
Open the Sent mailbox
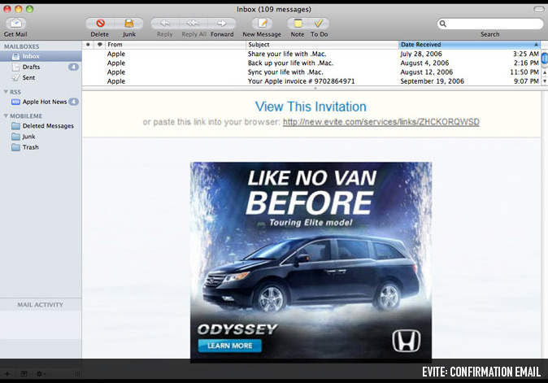[41, 77]
